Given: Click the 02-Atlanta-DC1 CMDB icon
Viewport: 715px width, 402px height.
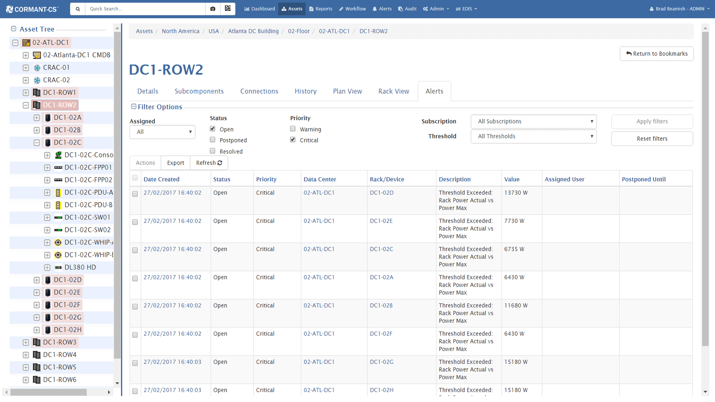Looking at the screenshot, I should click(x=36, y=55).
